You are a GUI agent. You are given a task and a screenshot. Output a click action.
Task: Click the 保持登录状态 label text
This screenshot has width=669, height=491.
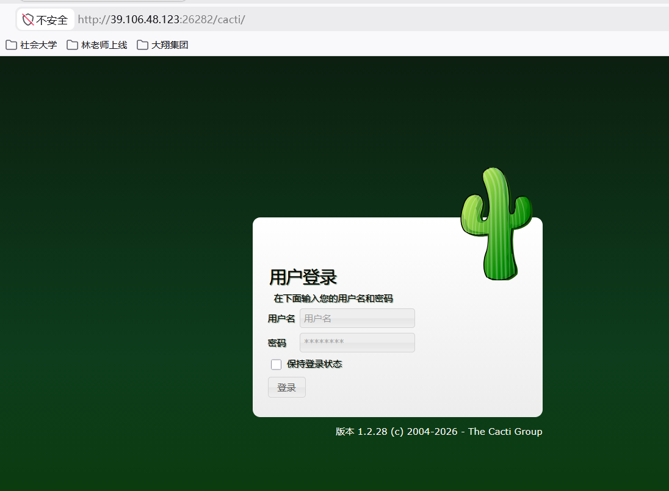pos(314,364)
